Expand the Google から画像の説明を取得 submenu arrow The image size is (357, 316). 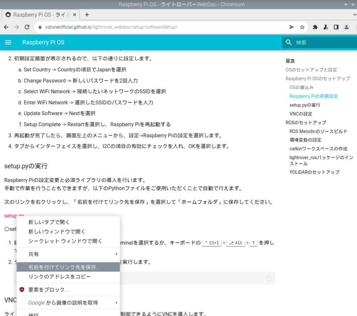coord(116,303)
